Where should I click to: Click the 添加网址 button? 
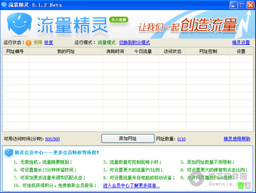coord(128,139)
